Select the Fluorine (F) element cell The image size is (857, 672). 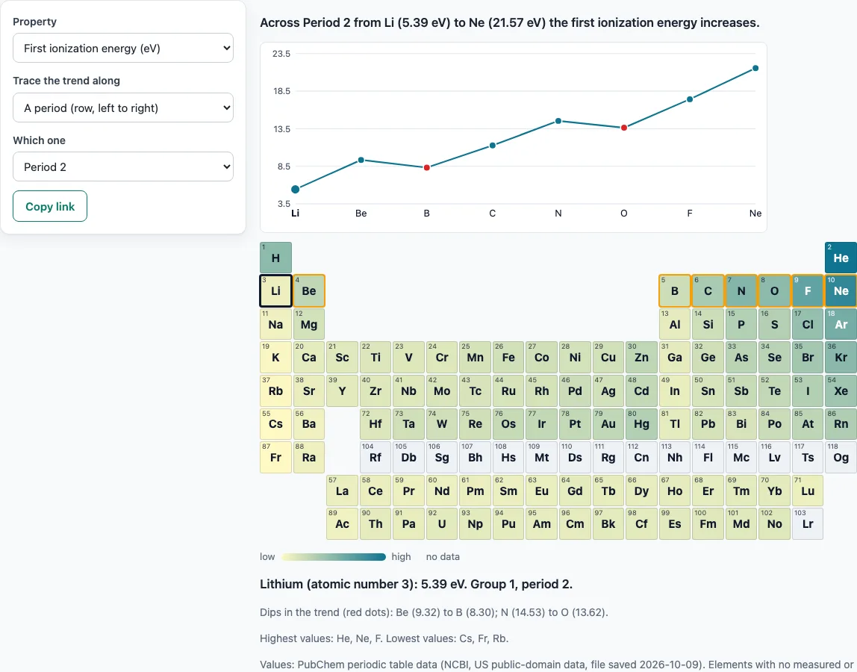coord(808,291)
